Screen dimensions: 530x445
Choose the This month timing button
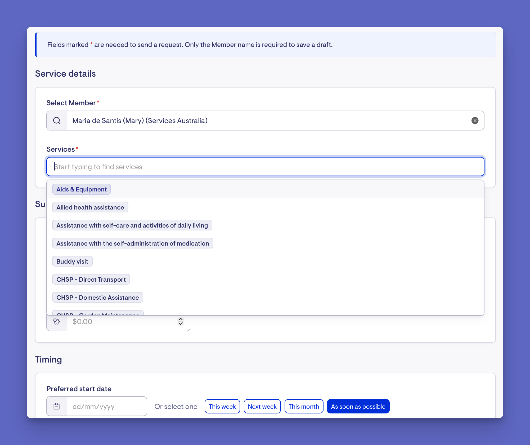click(x=304, y=406)
